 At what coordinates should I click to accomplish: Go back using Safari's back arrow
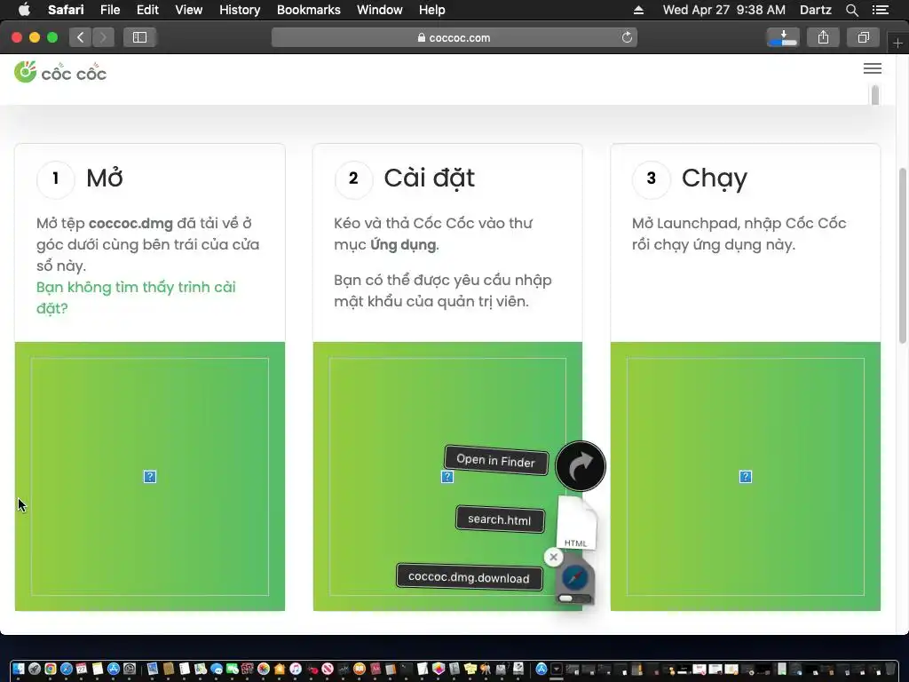click(81, 37)
